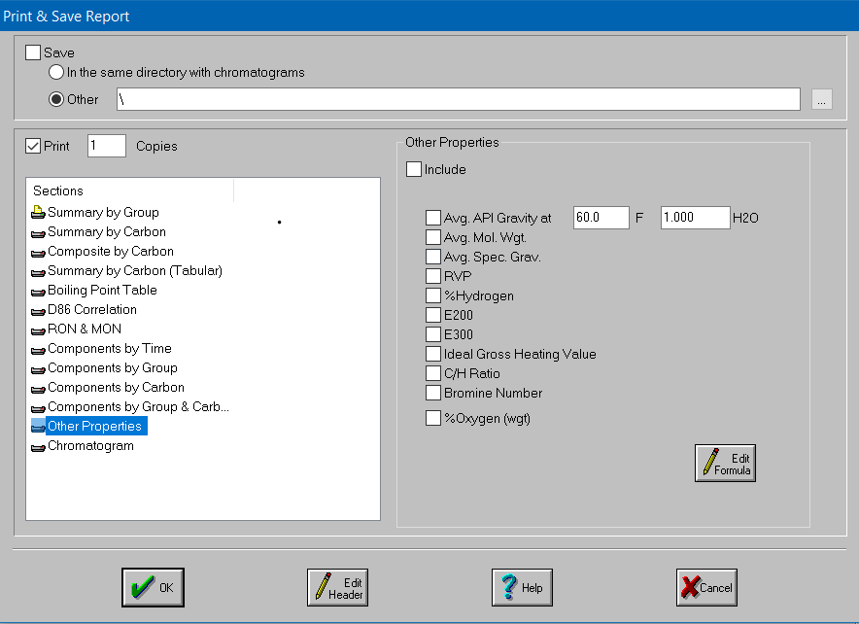Click the icon next to Boiling Point Table
Screen dimensions: 859x624
[x=38, y=291]
